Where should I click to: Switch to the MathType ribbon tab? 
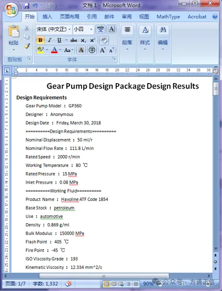168,17
